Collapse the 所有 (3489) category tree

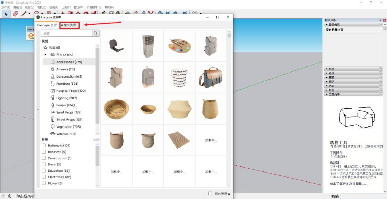pyautogui.click(x=46, y=55)
